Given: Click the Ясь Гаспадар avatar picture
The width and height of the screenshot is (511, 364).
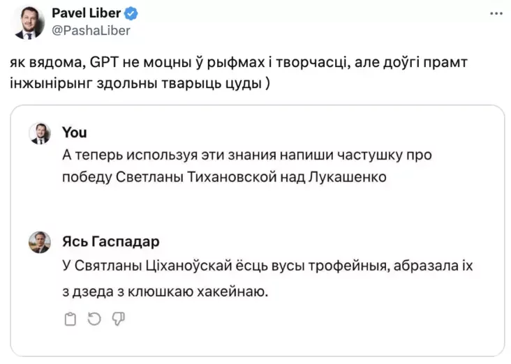Looking at the screenshot, I should [40, 242].
